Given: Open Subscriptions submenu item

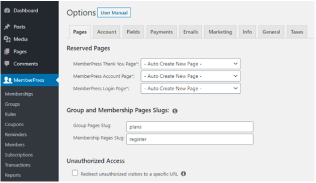Looking at the screenshot, I should point(19,155).
